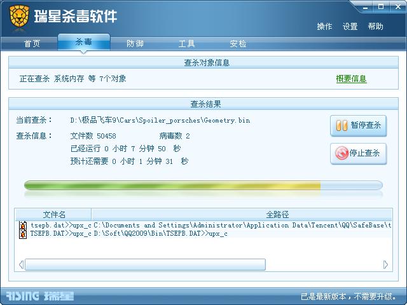Open the 工具 tab
407x305 pixels.
click(186, 43)
